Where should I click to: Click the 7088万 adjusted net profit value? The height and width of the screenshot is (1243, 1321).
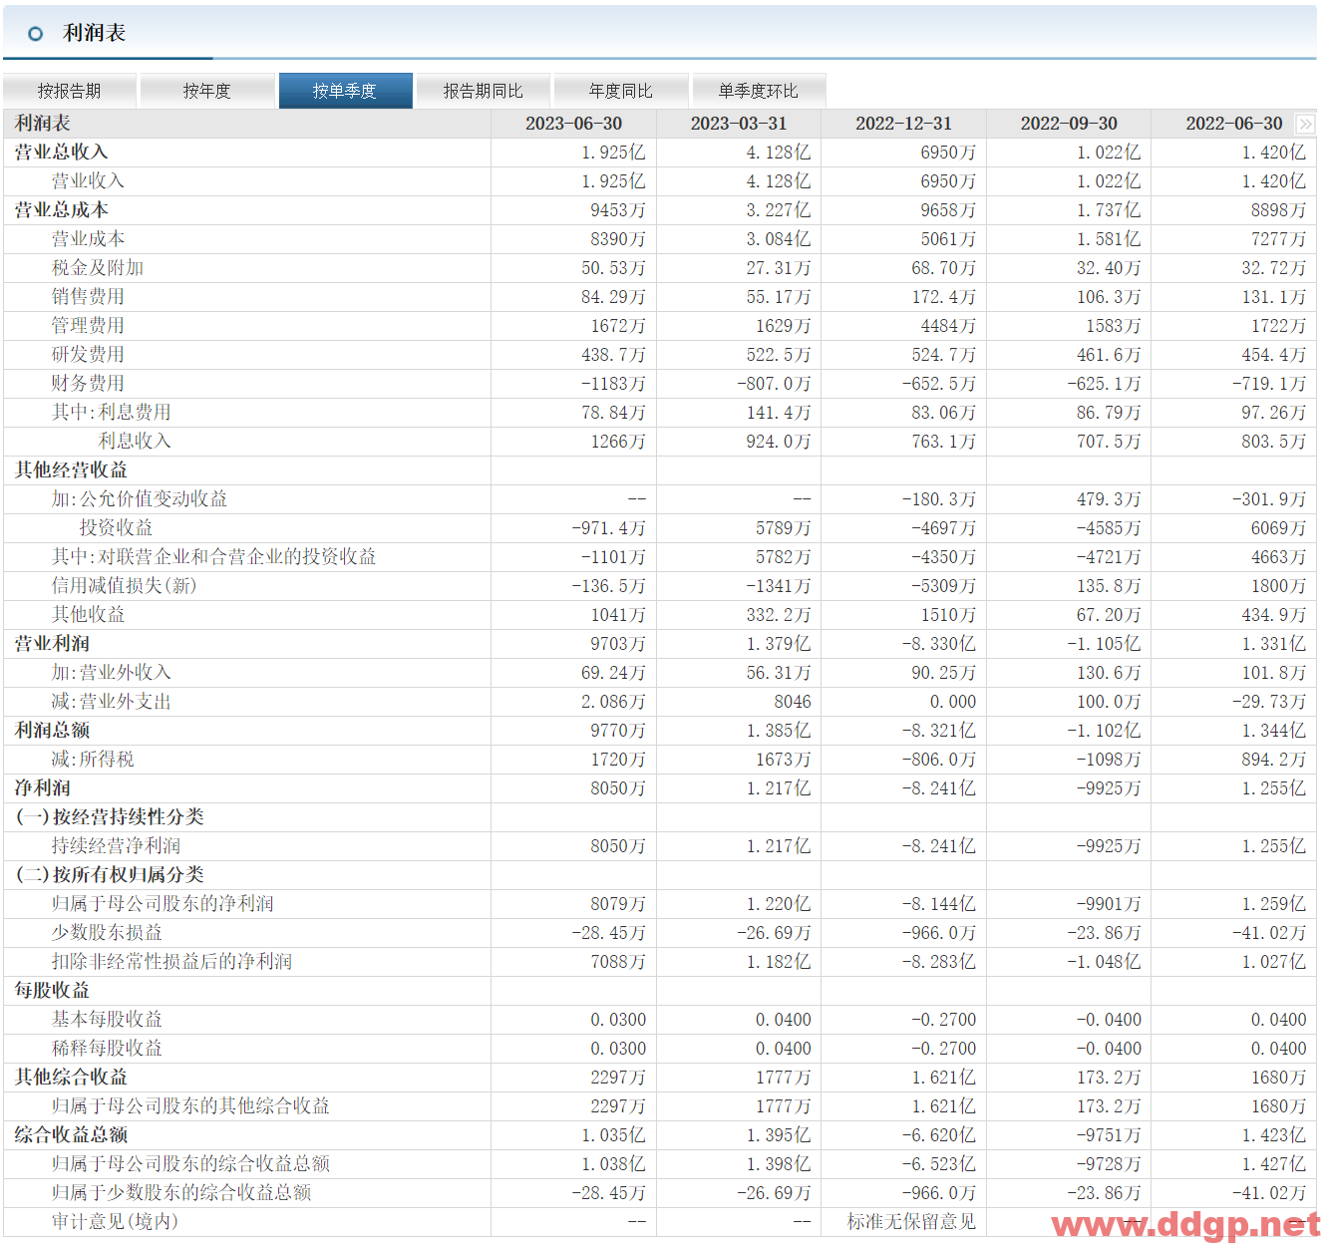[618, 963]
